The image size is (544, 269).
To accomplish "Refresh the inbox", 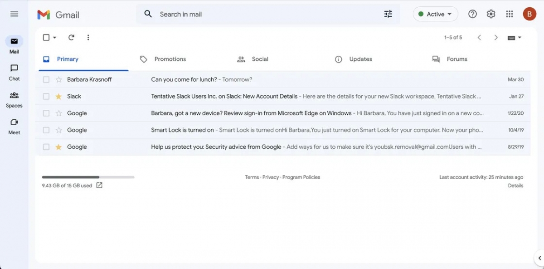I will [71, 38].
